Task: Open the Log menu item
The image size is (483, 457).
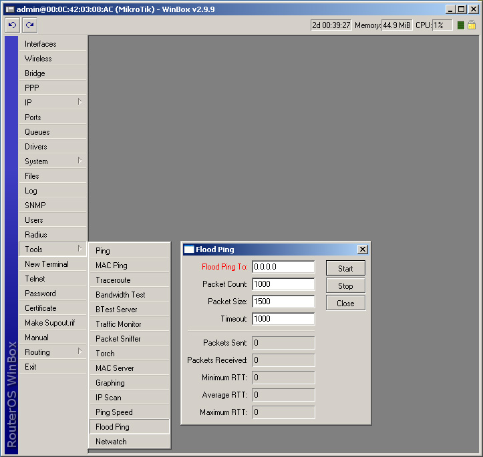Action: 53,191
